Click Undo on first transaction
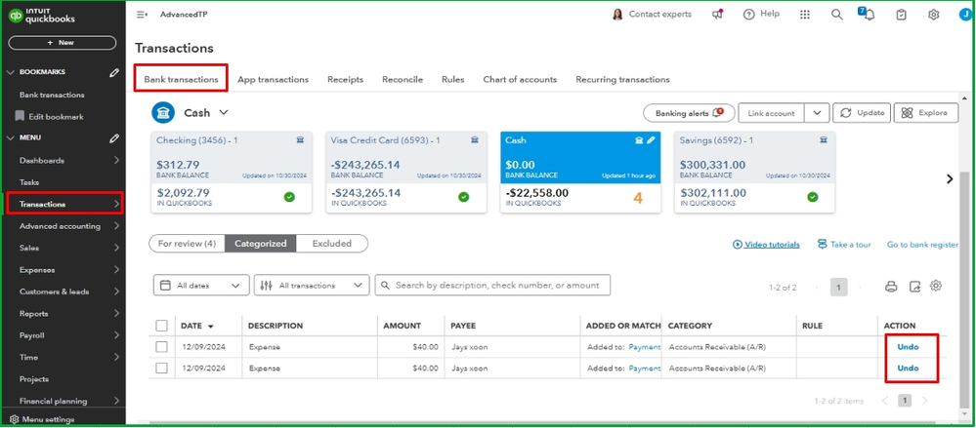Image resolution: width=976 pixels, height=428 pixels. pos(908,347)
